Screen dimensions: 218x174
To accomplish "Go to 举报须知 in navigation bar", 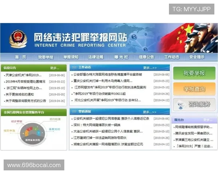I will tap(71, 57).
